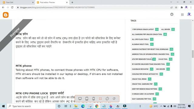
Task: Open Microsoft Edge from taskbar
Action: (x=83, y=106)
